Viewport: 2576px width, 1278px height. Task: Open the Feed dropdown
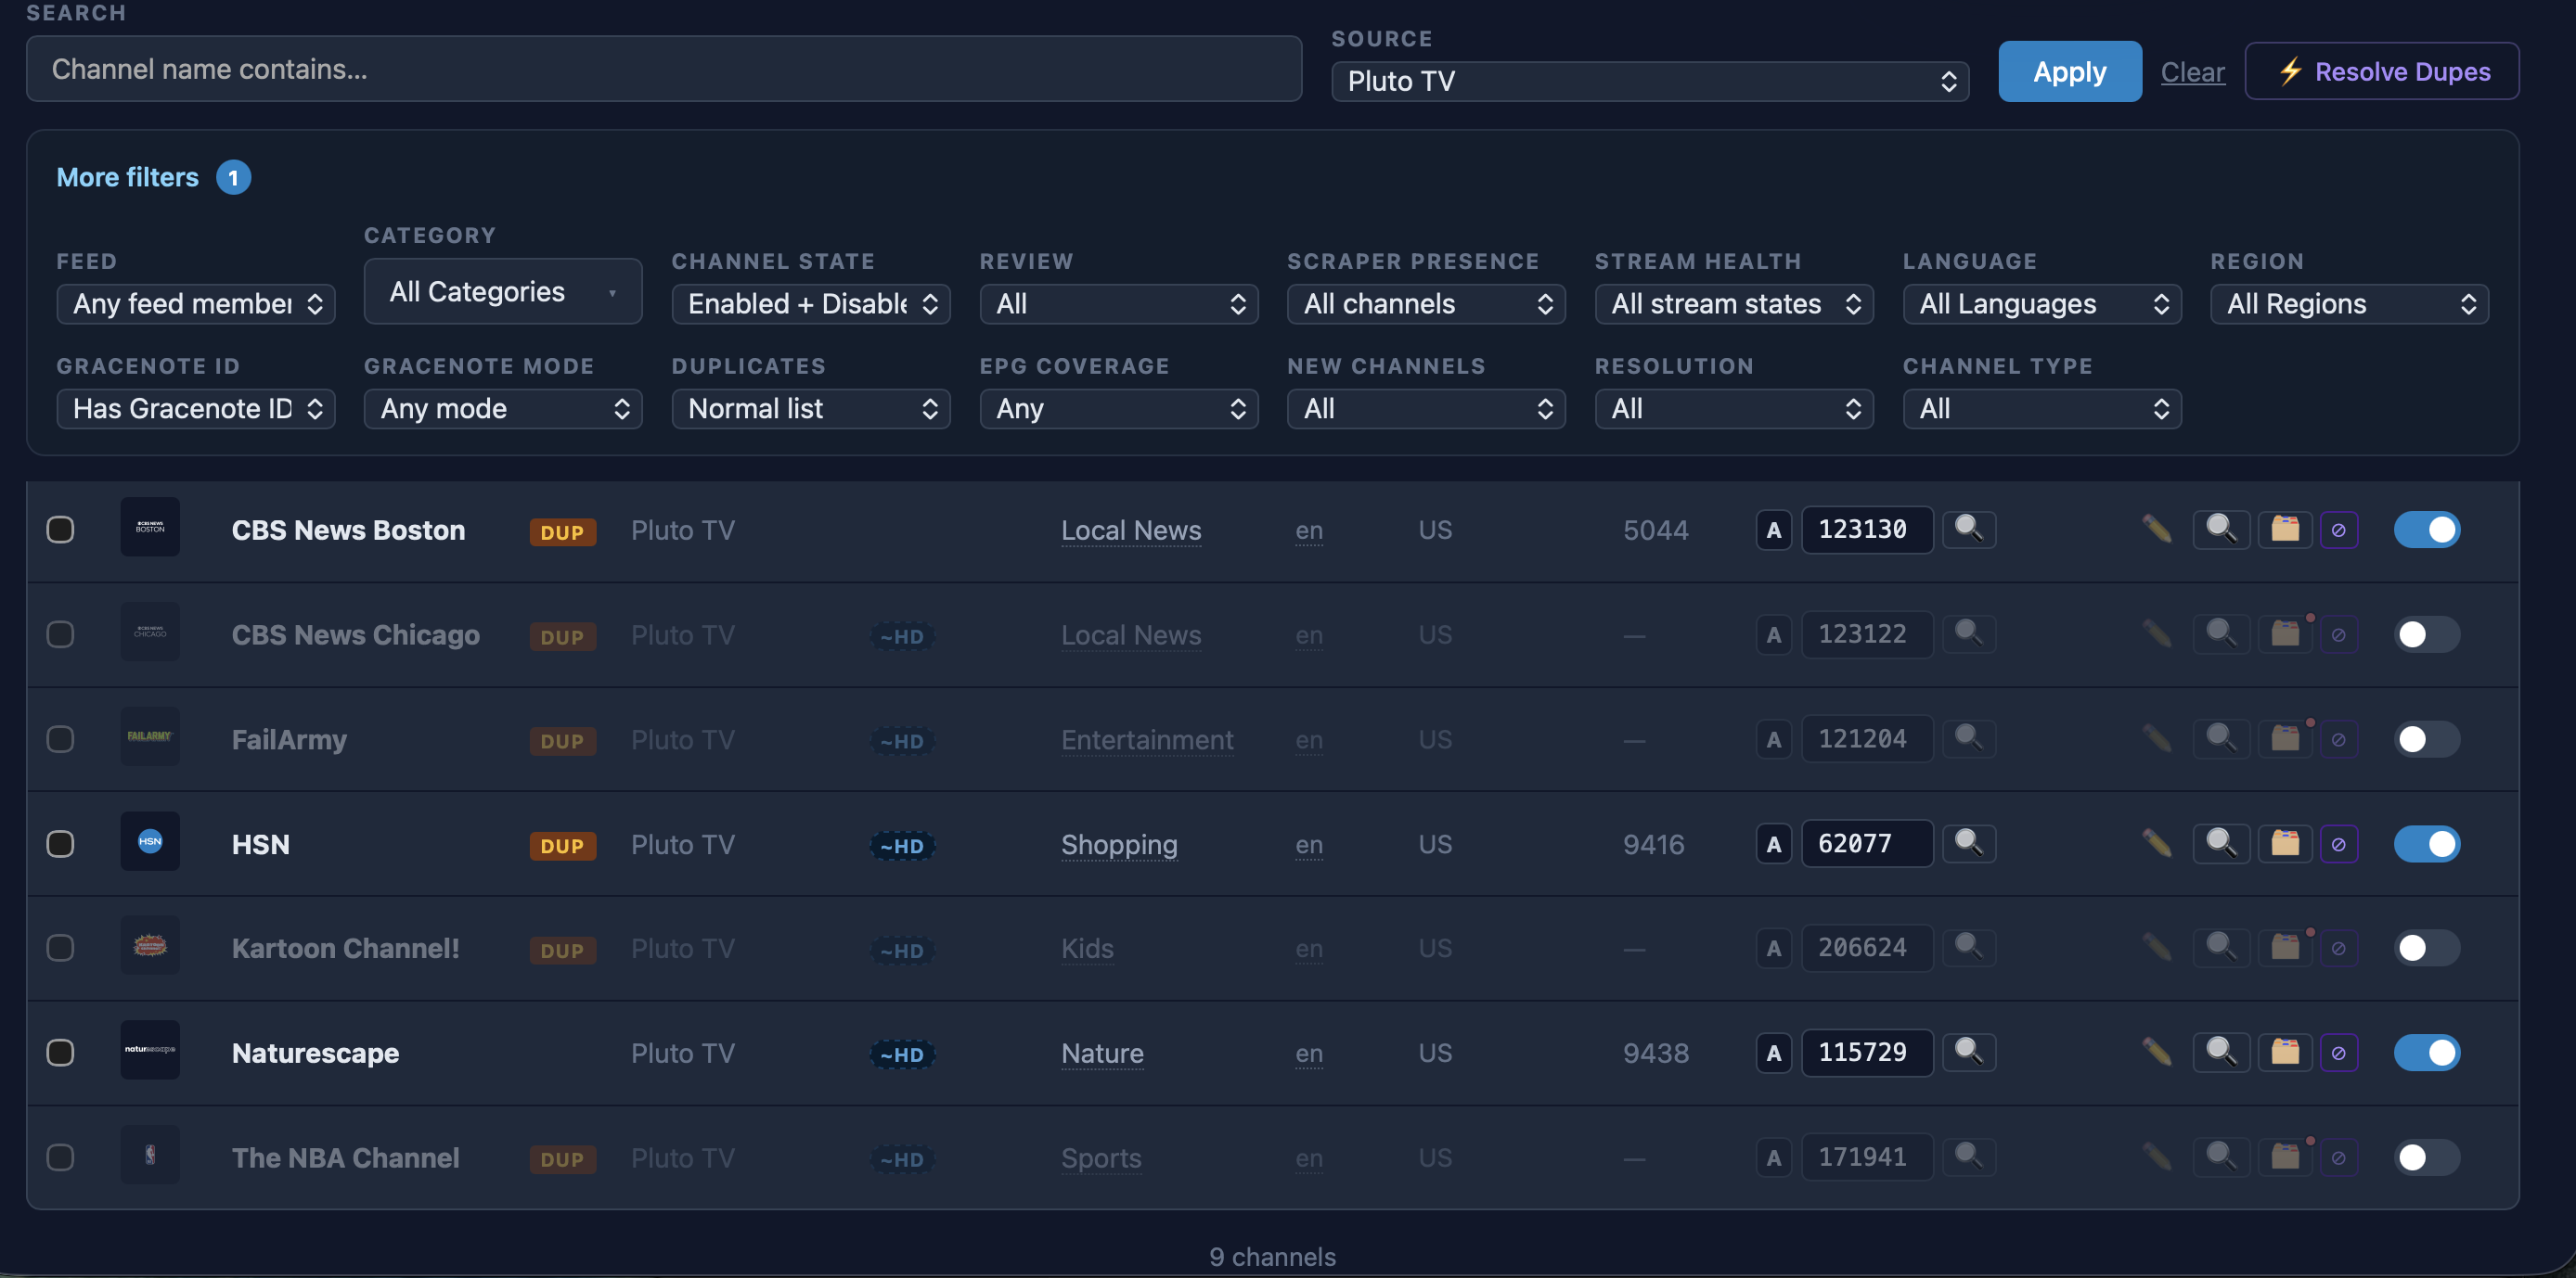[196, 304]
